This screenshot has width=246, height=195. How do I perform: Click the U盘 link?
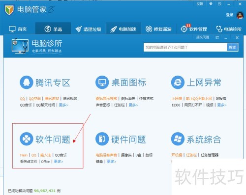click(138, 155)
